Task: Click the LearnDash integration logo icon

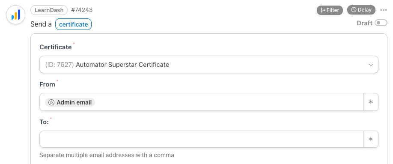Action: pos(16,15)
